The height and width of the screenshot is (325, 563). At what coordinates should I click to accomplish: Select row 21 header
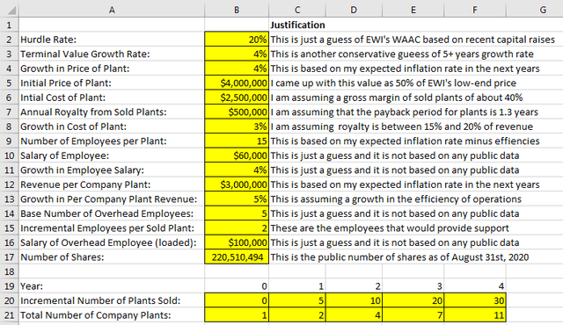coord(10,315)
